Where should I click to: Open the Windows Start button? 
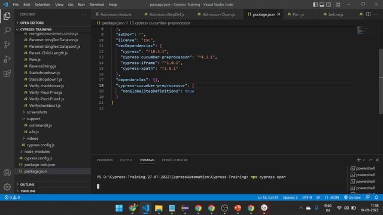click(x=119, y=208)
